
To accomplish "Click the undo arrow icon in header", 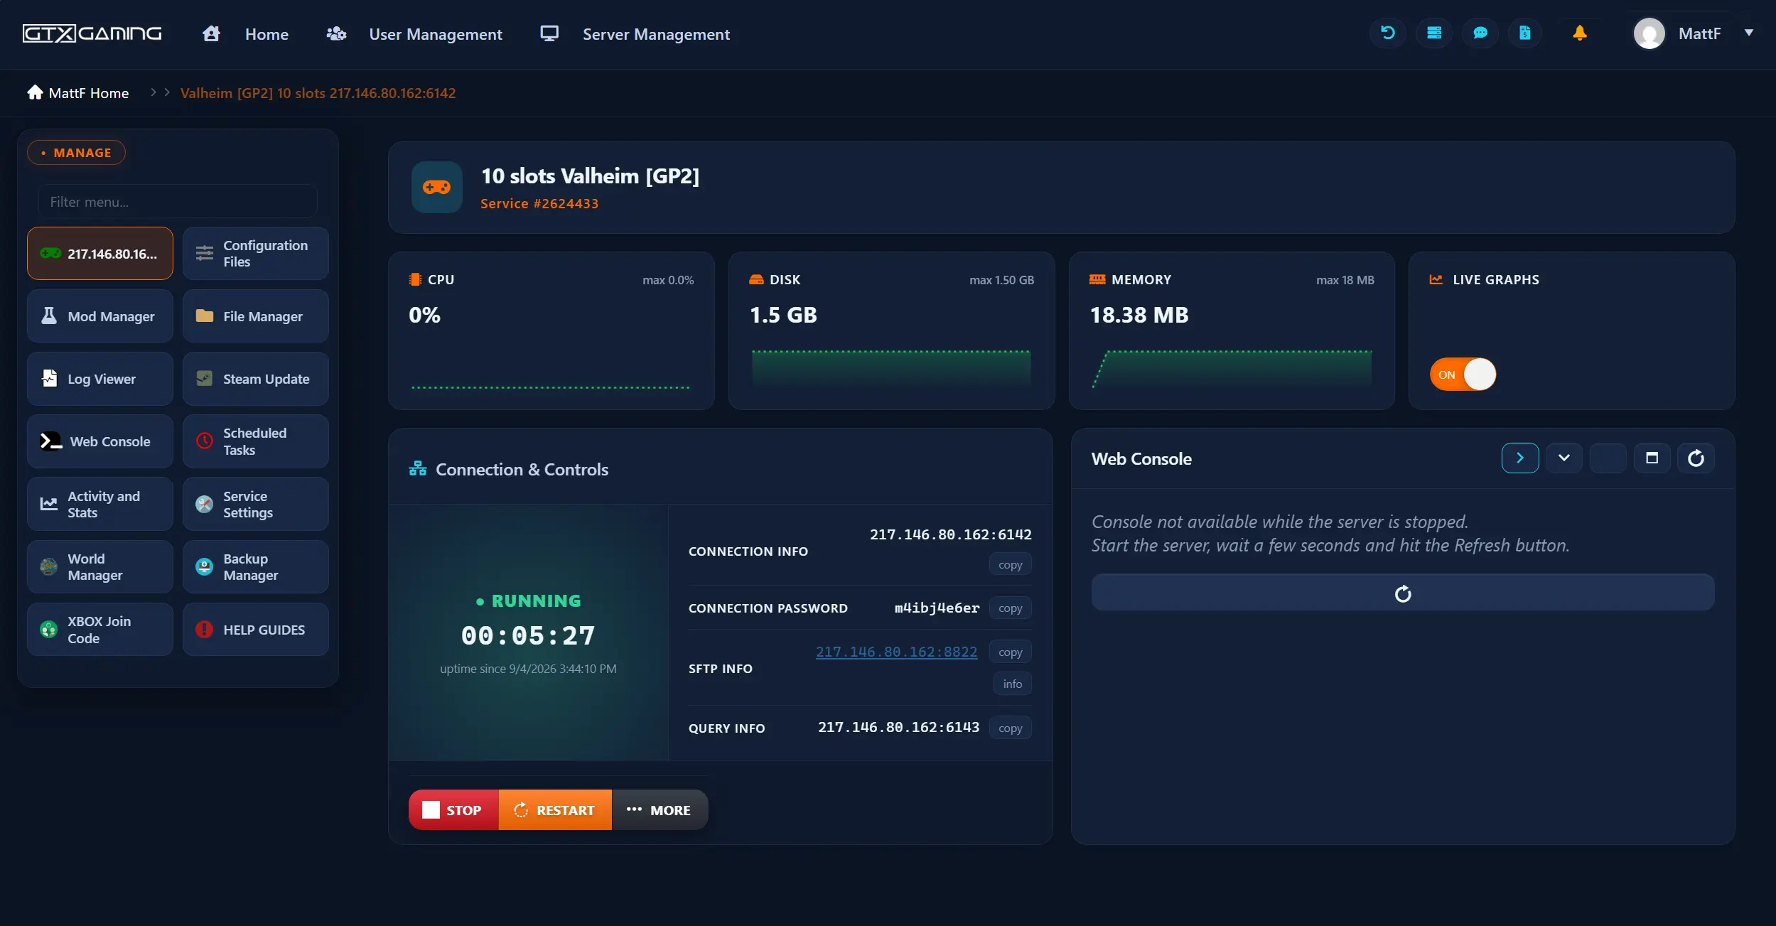I will coord(1387,33).
